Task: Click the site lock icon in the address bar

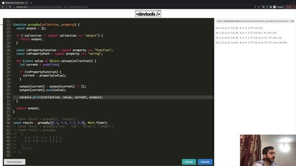Action: pyautogui.click(x=14, y=7)
